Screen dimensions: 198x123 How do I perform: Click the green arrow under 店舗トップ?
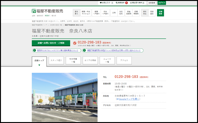[x=39, y=65]
